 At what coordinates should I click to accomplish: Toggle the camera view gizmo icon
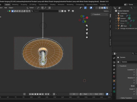coord(87,33)
